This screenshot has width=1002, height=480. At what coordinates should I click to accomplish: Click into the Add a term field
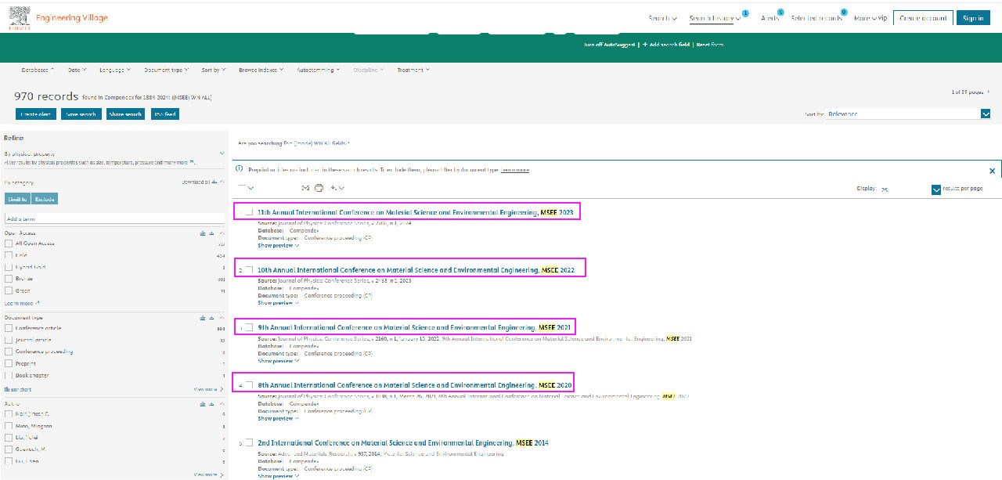coord(115,218)
